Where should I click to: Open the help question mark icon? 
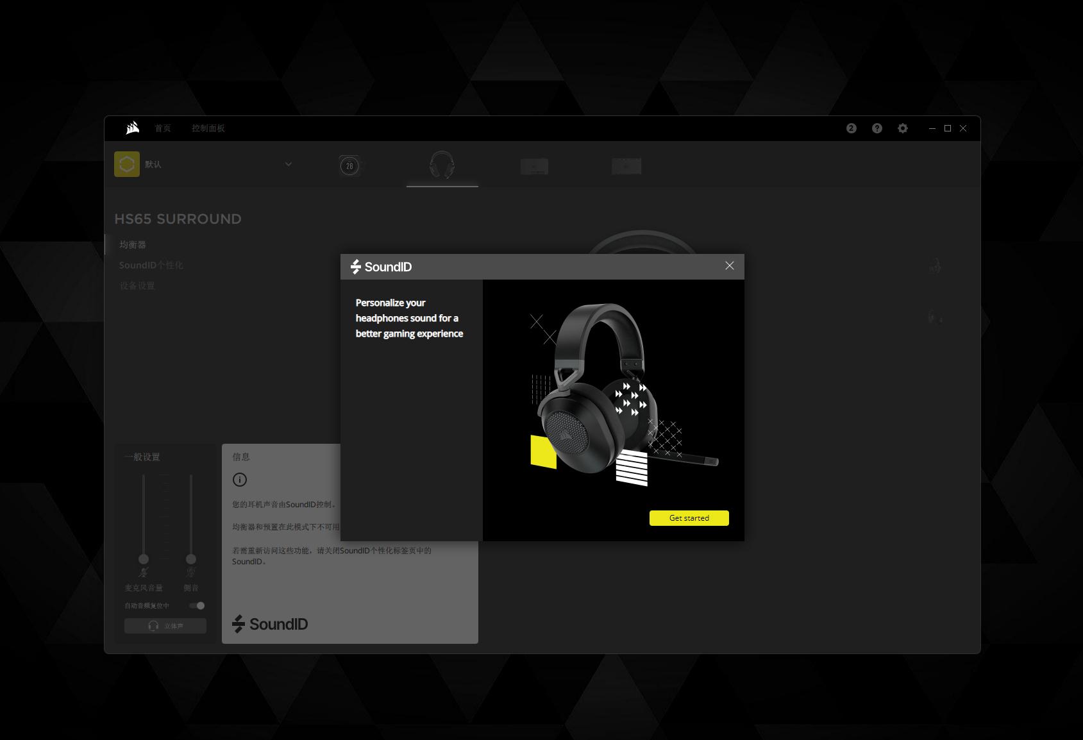pos(877,128)
